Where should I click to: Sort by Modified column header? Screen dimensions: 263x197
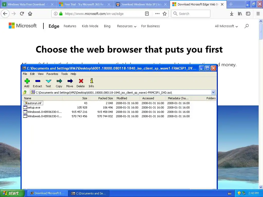tap(127, 98)
